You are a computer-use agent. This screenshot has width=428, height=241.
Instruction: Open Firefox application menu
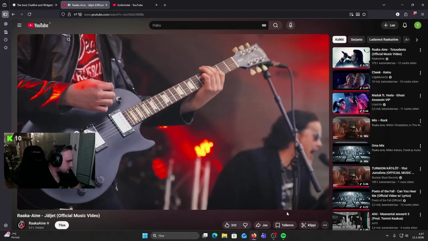pyautogui.click(x=423, y=14)
